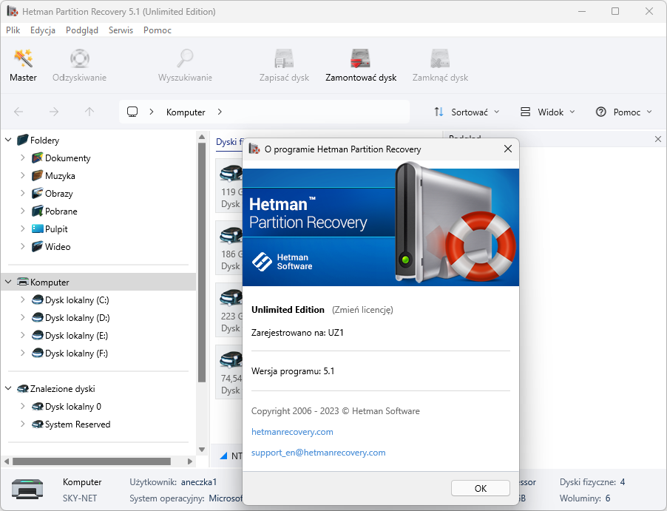Select the Pobrane folder icon
Screen dimensions: 667x511
(38, 211)
